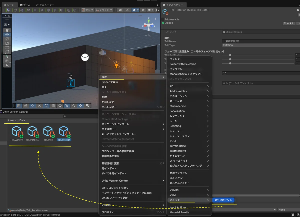300x217 pixels.
Task: Click the blue T text object in scene
Action: [x=71, y=83]
